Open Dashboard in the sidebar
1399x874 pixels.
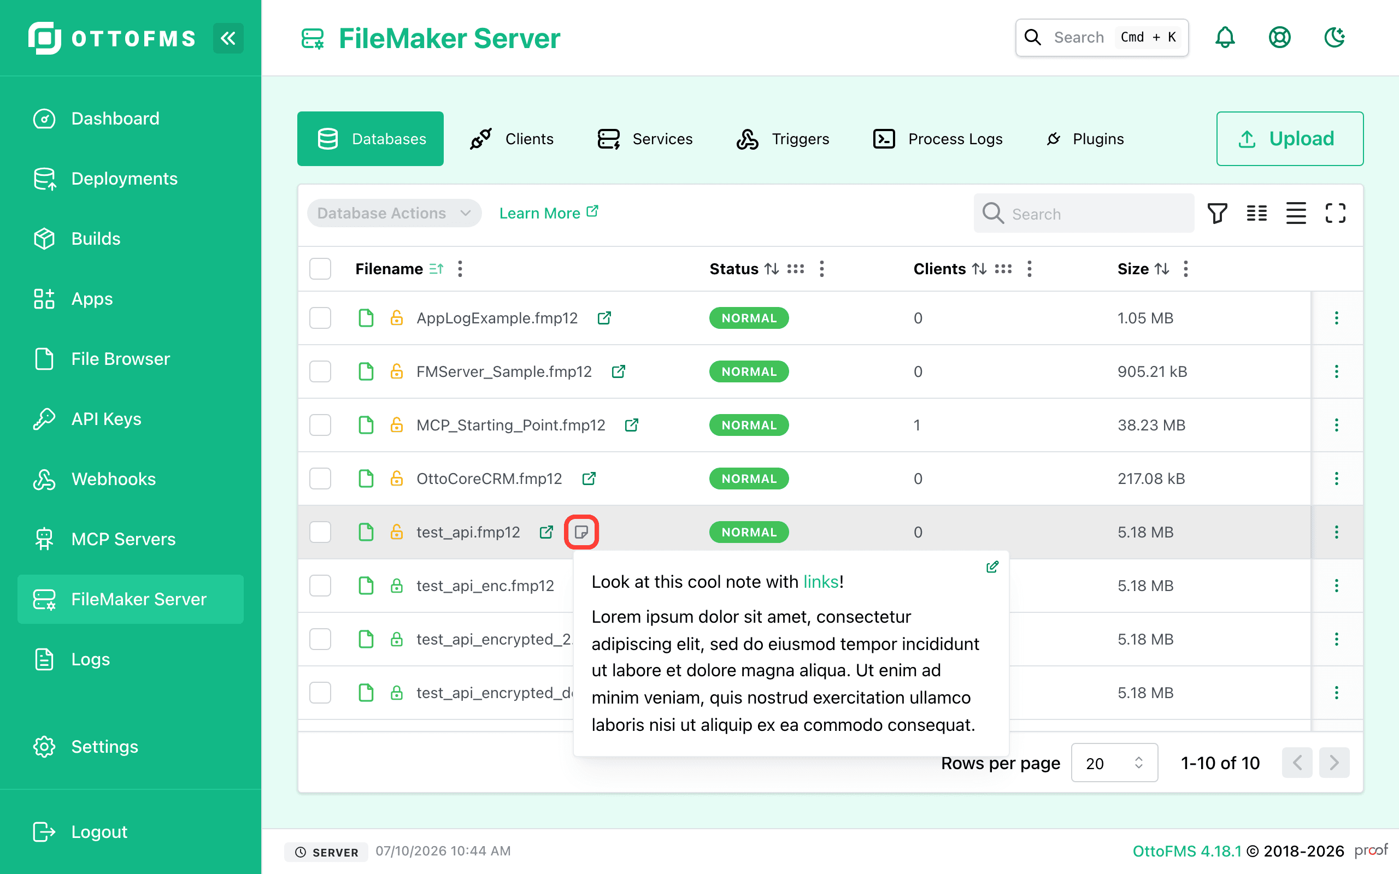(x=131, y=119)
